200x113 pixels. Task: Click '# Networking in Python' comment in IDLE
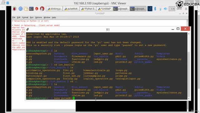pos(30,21)
